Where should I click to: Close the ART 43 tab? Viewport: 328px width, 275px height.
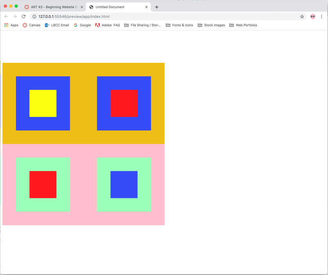point(82,7)
